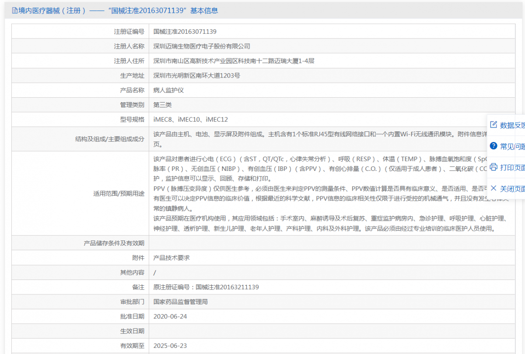Screen dimensions: 525x354
Task: Click the 产品储存条件及有效期 label
Action: pos(114,243)
